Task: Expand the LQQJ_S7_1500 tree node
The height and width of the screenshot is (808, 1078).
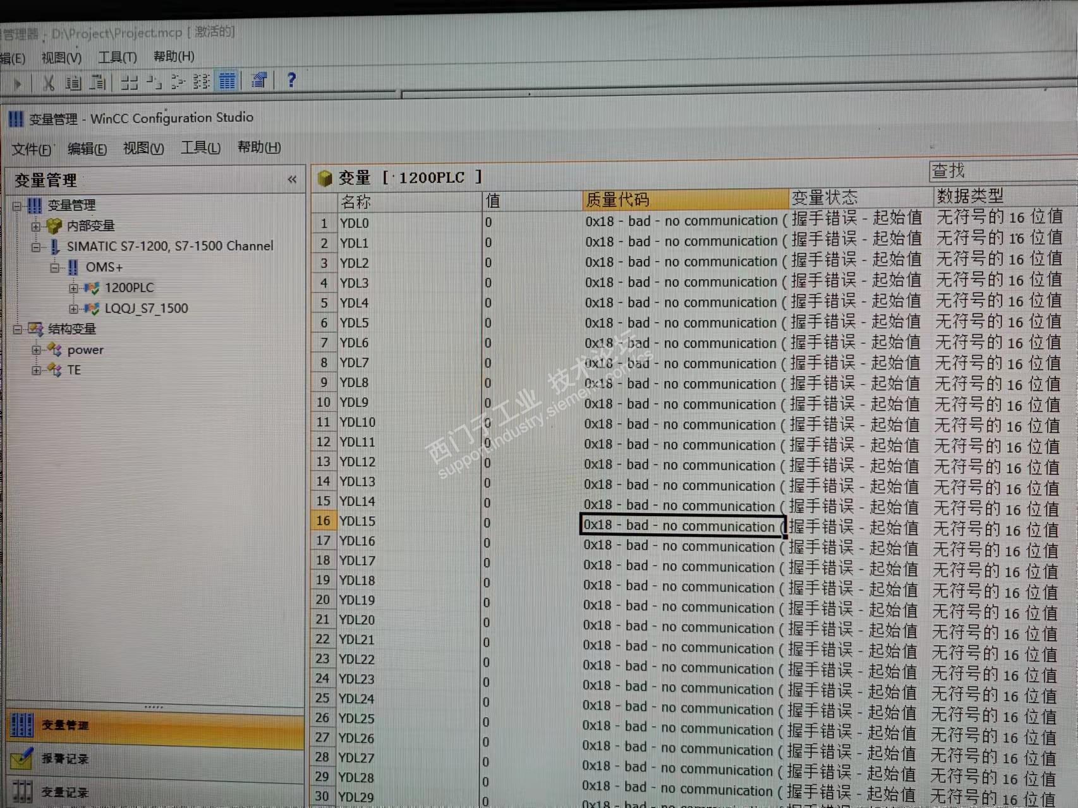Action: point(73,309)
